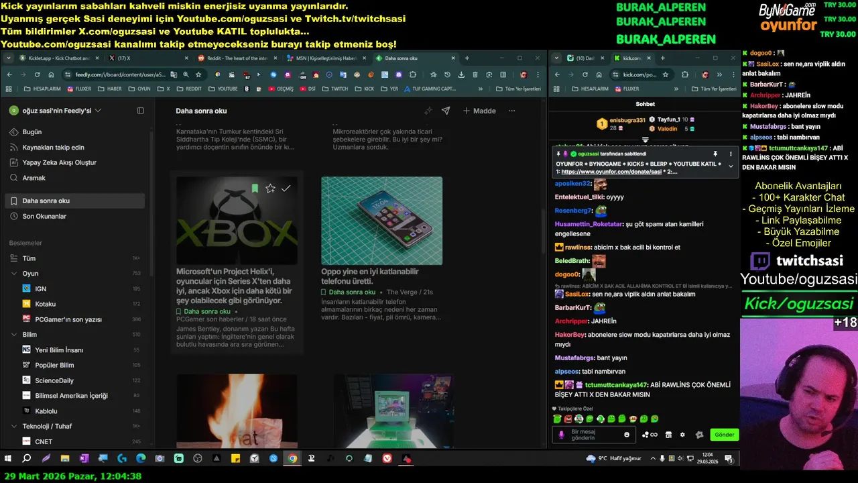The image size is (858, 483).
Task: Open Oppo foldable phone article thumbnail
Action: (x=381, y=221)
